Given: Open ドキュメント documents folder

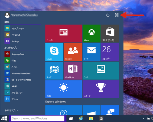Looking at the screenshot, I should click(x=23, y=35).
